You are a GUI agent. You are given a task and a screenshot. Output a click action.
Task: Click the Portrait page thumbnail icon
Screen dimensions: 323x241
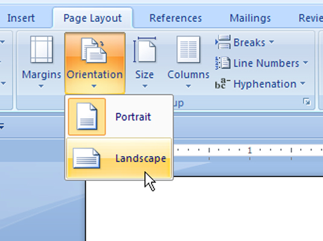(87, 117)
